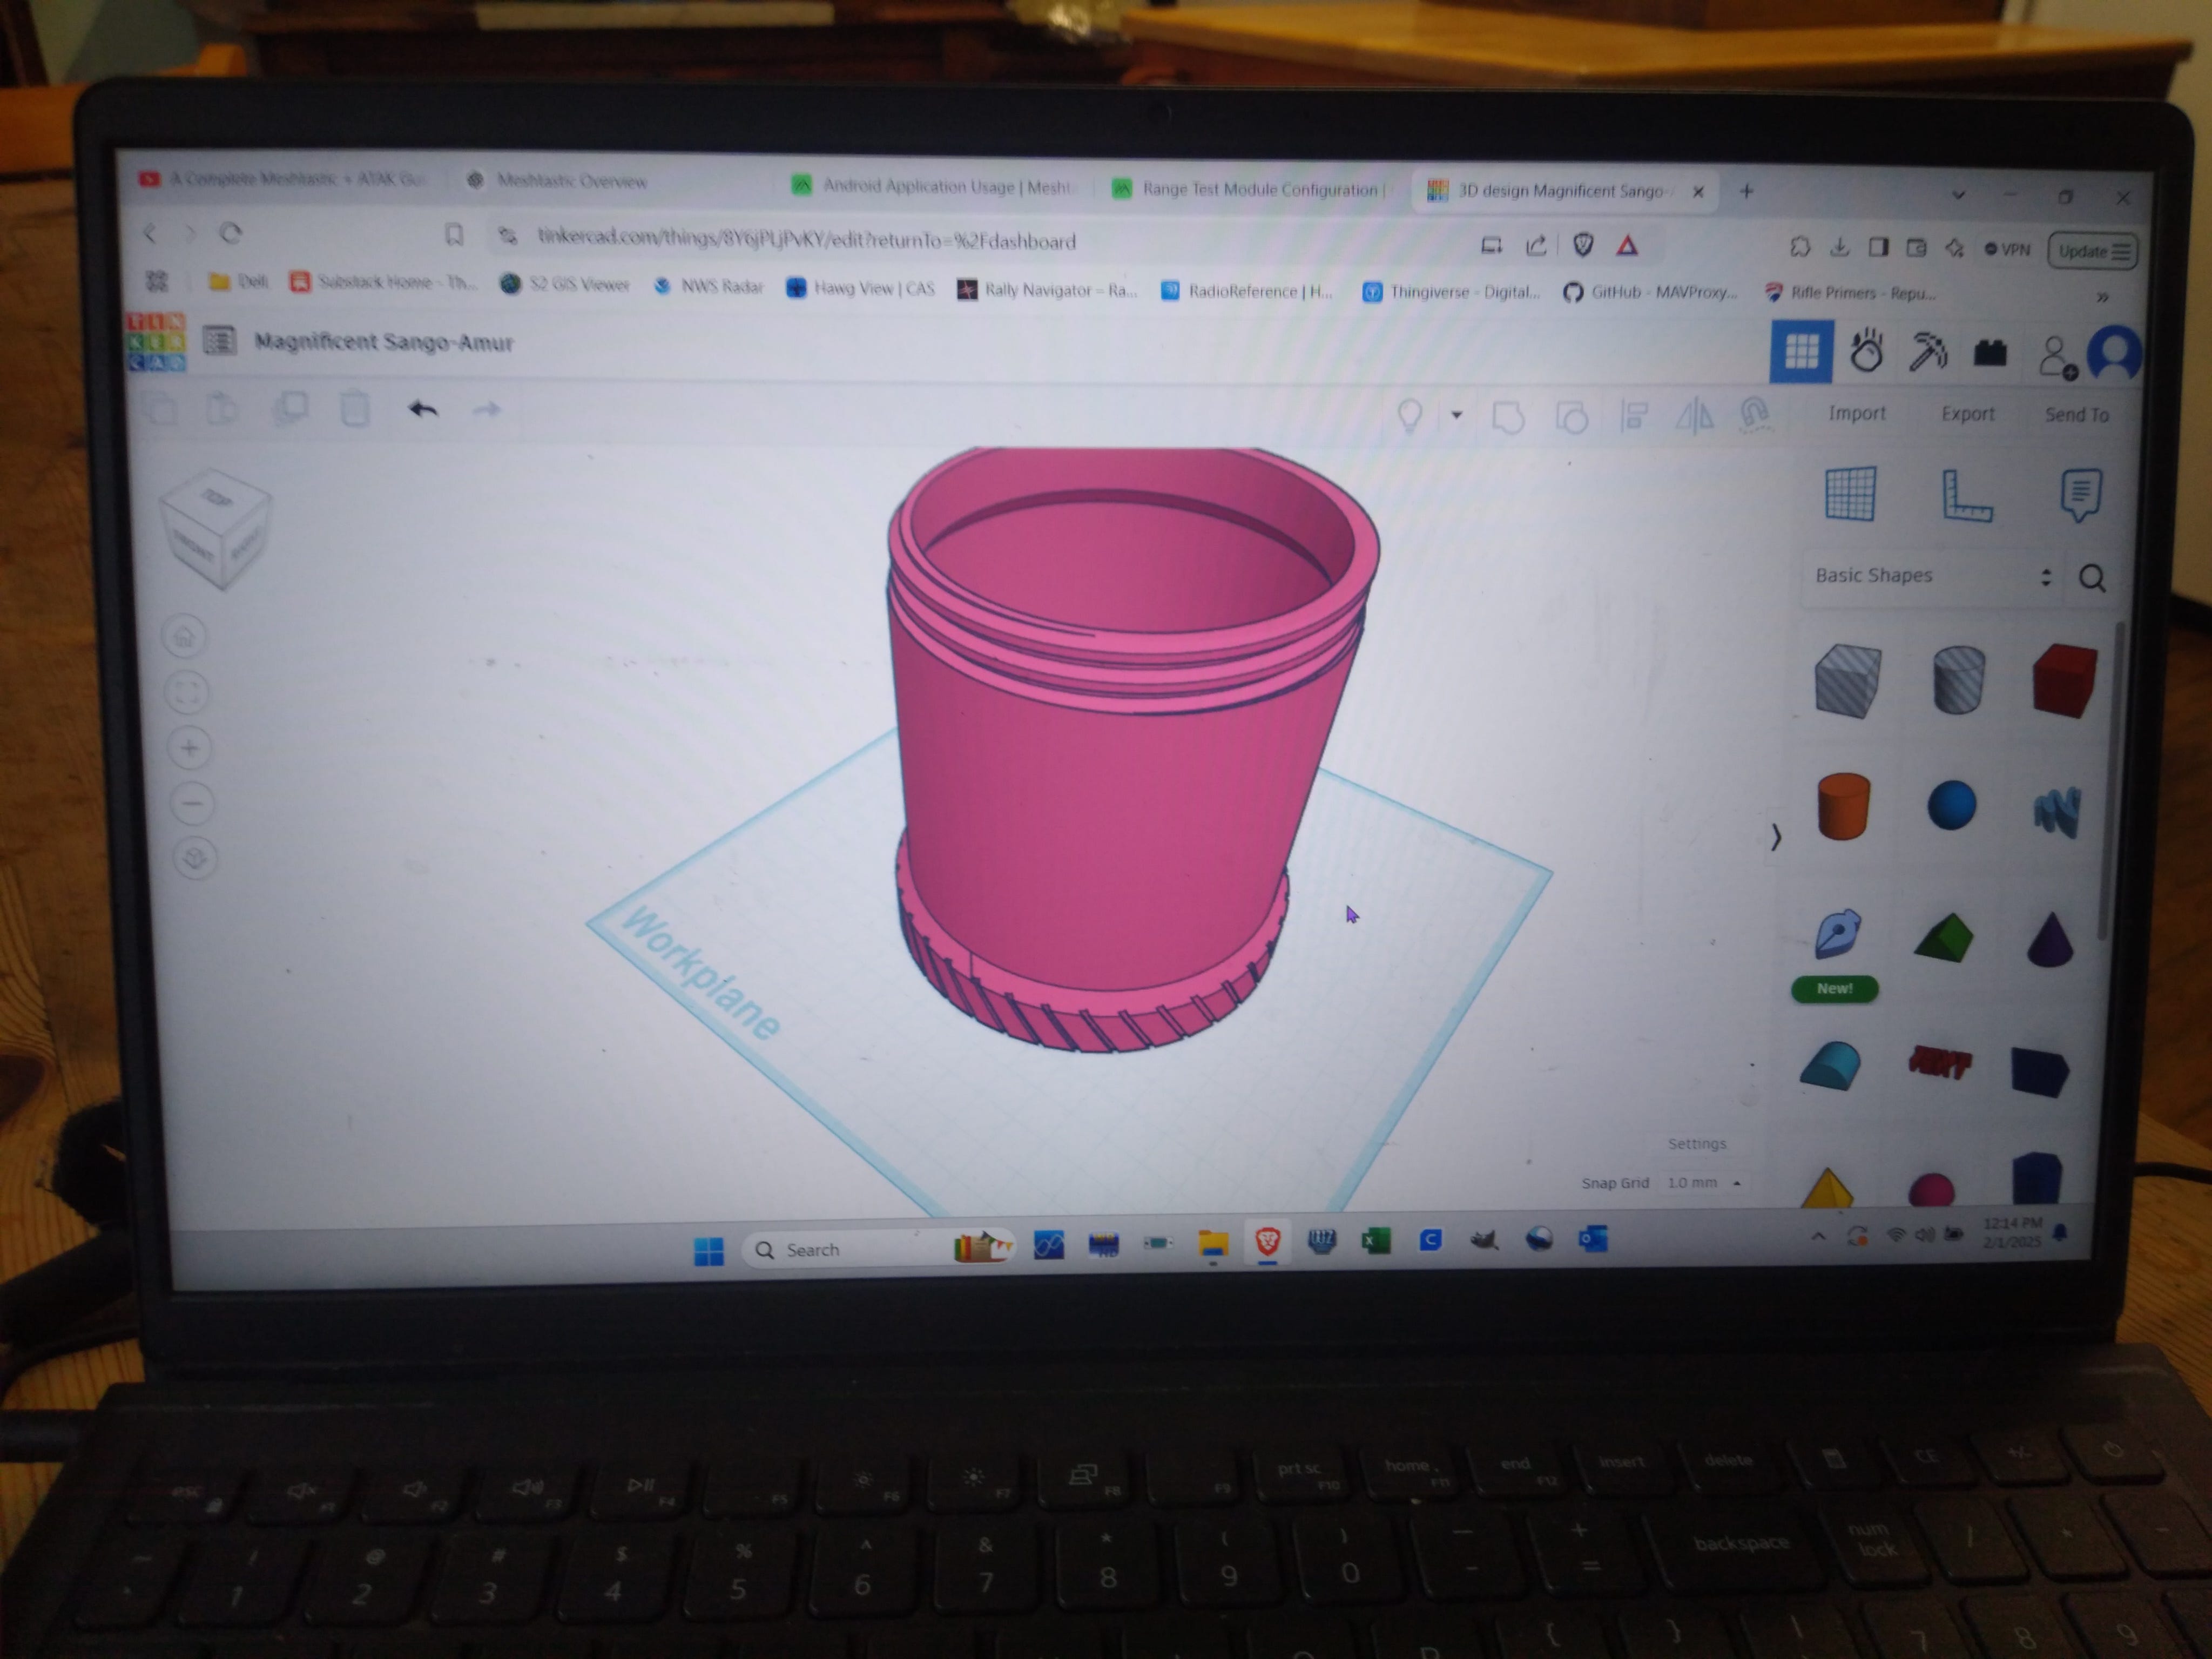Click the Home view button
Screen dimensions: 2212x1659
tap(185, 636)
